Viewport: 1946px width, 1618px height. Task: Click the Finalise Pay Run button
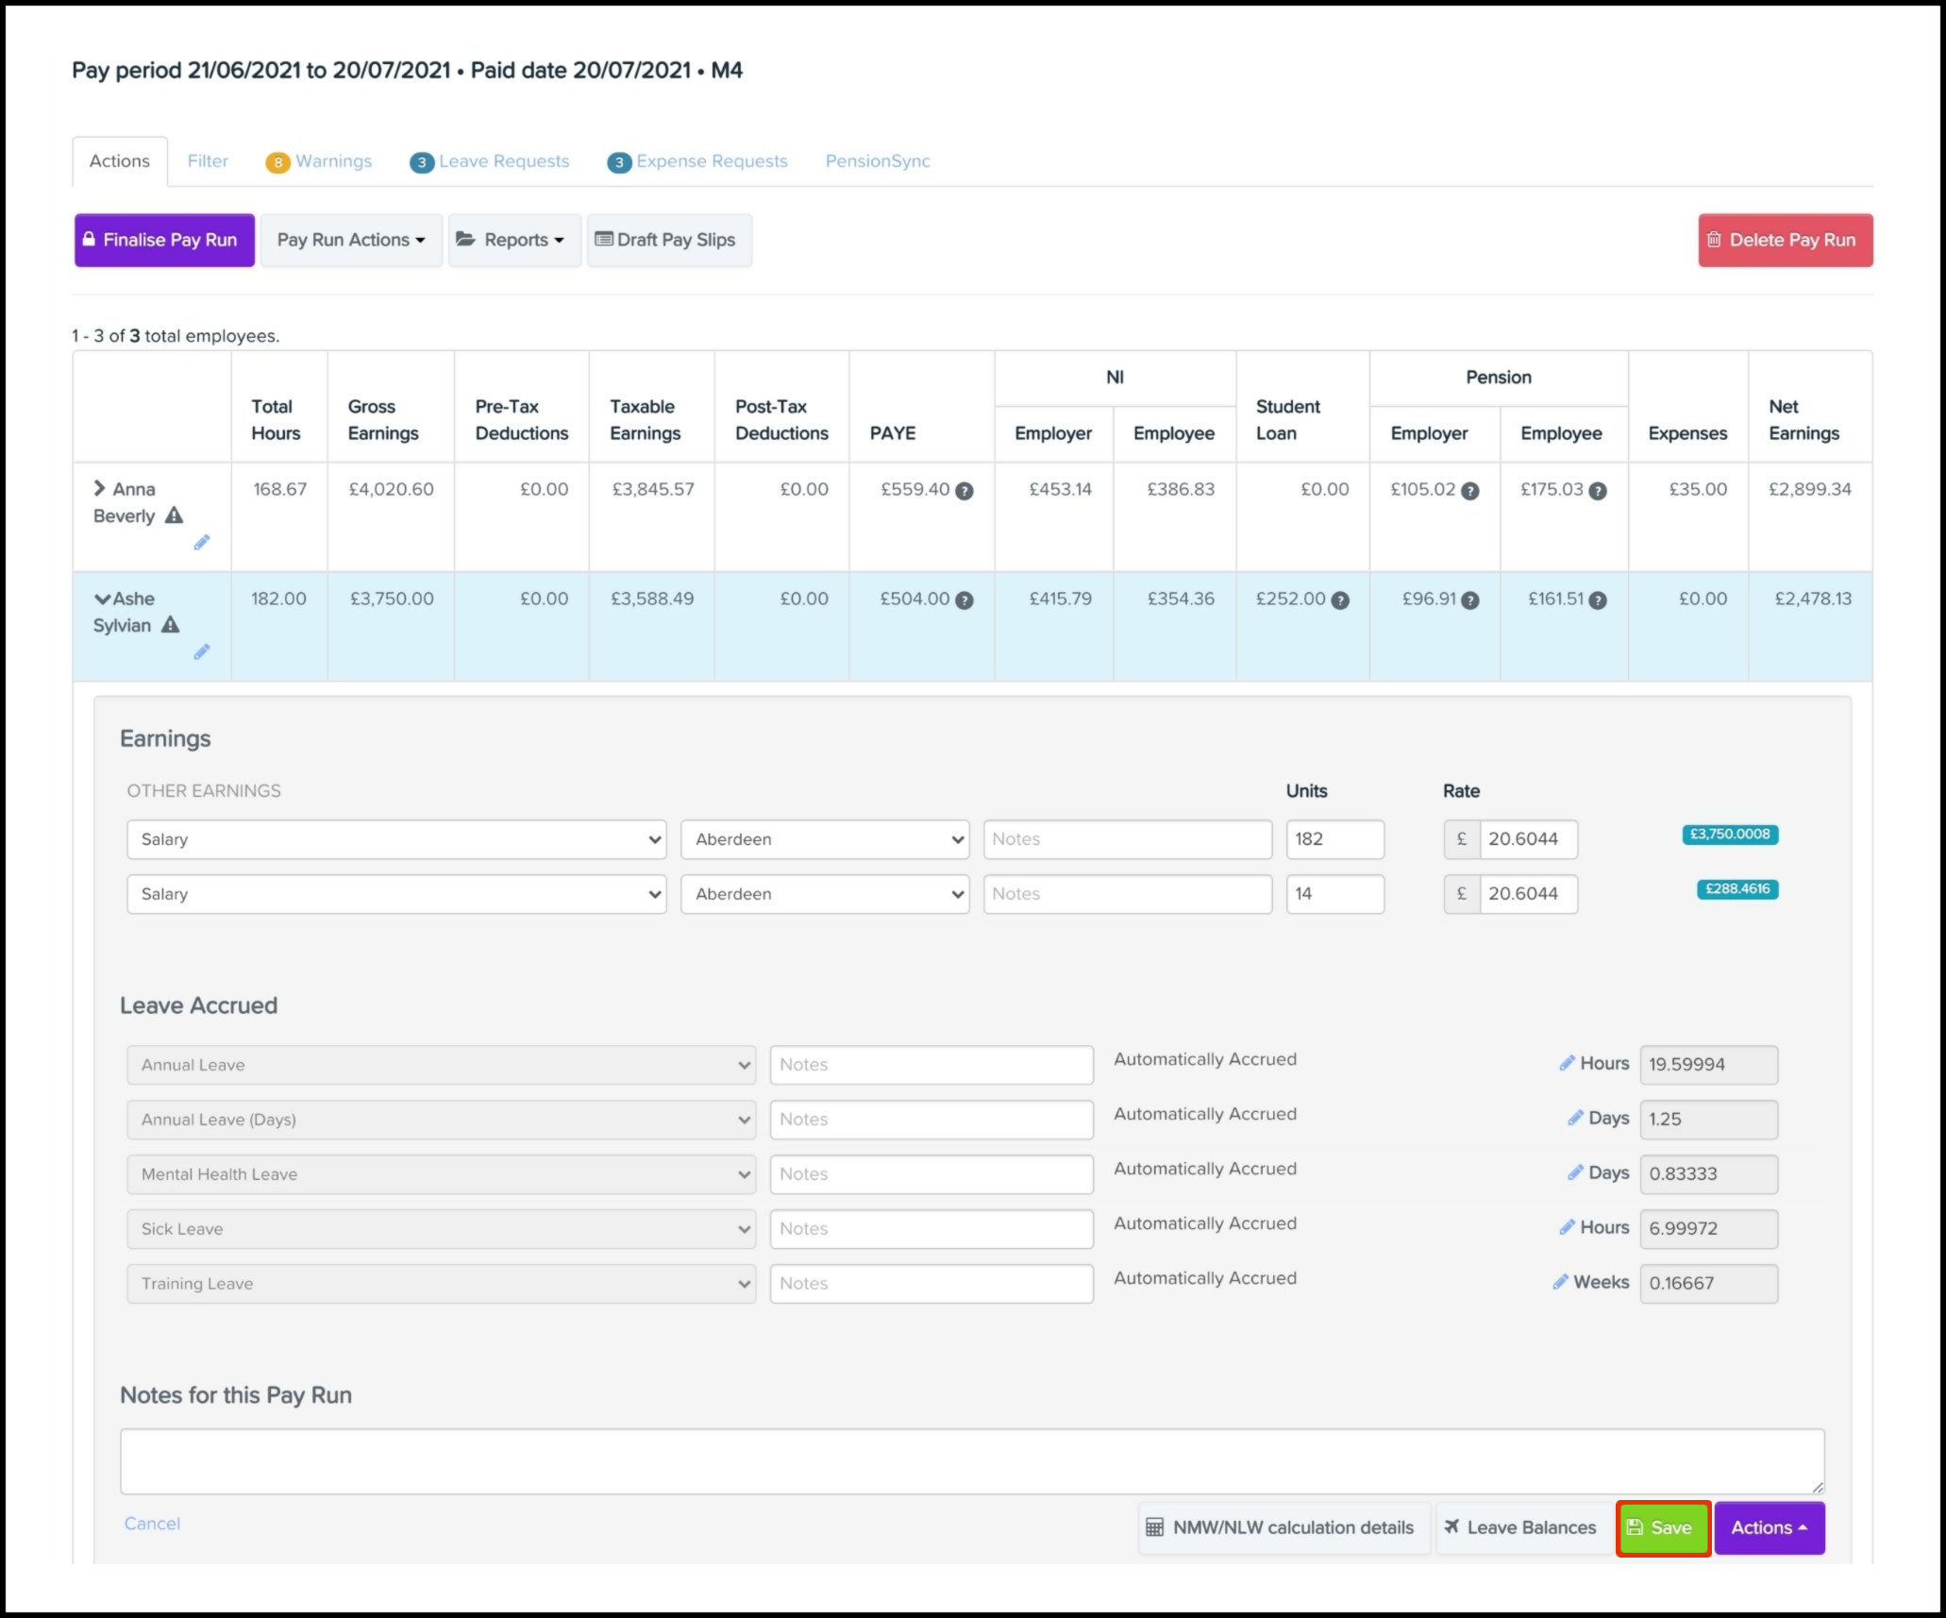164,240
